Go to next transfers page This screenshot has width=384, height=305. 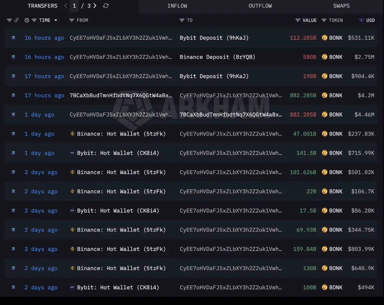(95, 6)
